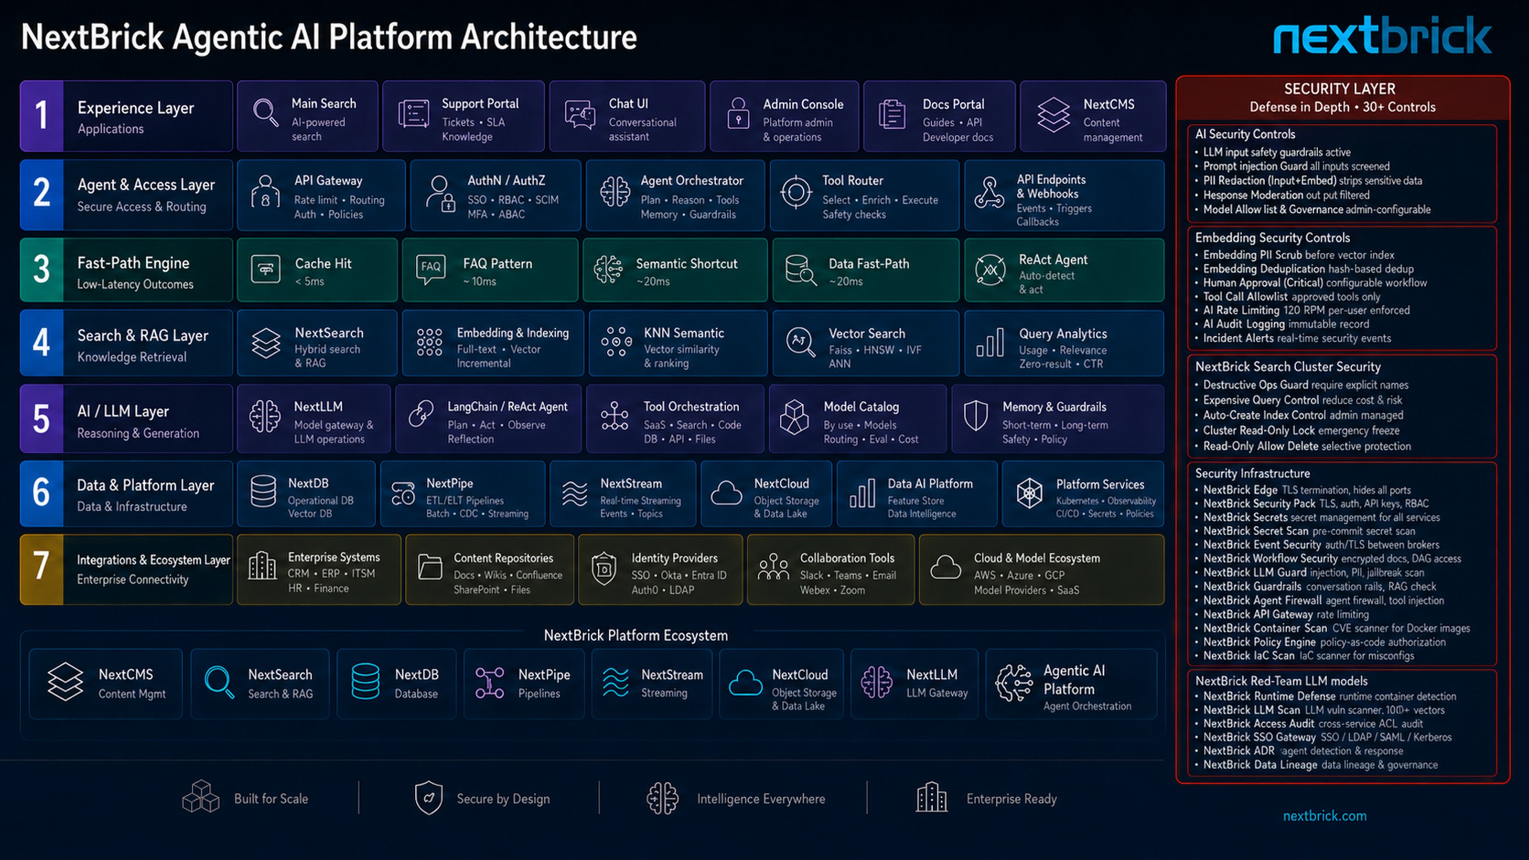The width and height of the screenshot is (1529, 860).
Task: Click the LangChain / ReAct Agent link icon
Action: [421, 414]
